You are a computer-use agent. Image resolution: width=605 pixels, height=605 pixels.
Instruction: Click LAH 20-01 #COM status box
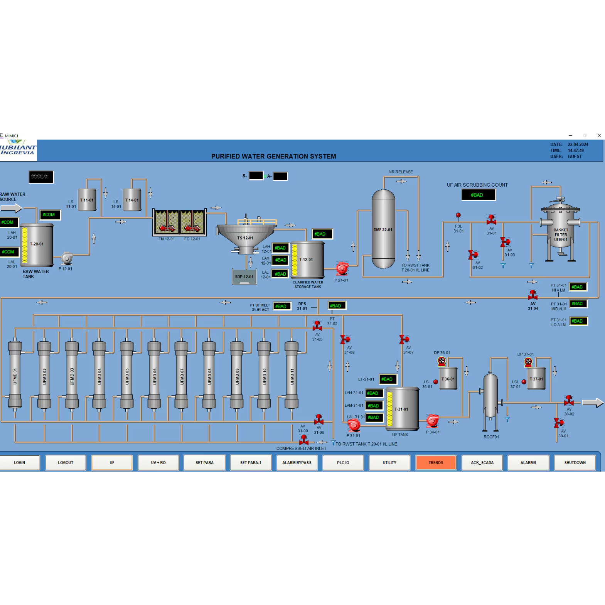coord(9,222)
